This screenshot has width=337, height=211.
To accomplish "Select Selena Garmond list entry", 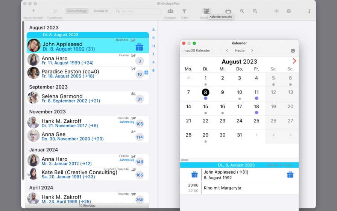I will [88, 98].
